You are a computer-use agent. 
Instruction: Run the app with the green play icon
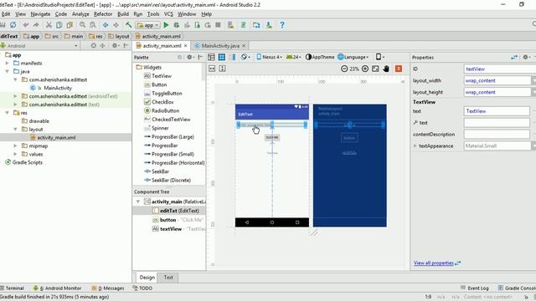[x=166, y=25]
